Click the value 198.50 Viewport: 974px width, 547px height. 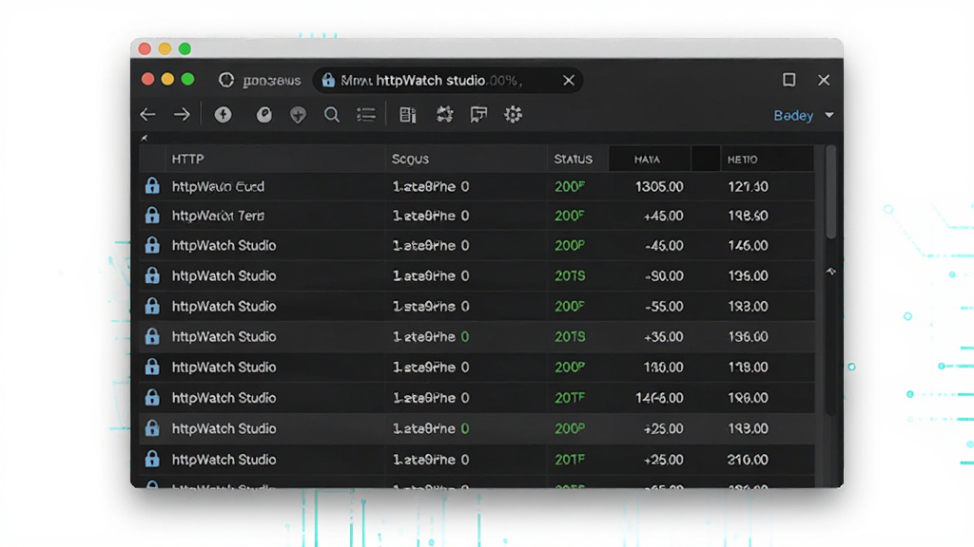pos(748,216)
